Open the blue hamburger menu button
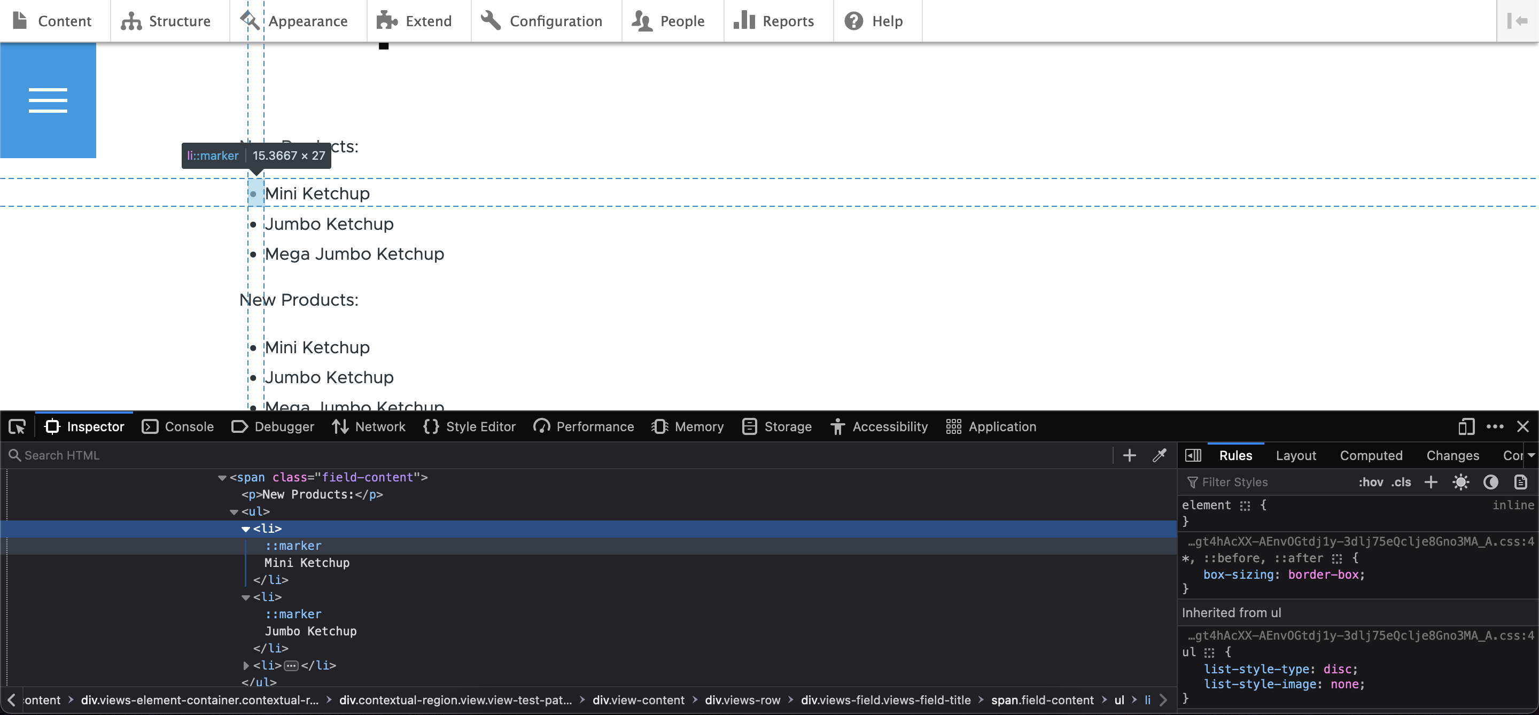Screen dimensions: 1539x715 tap(48, 100)
